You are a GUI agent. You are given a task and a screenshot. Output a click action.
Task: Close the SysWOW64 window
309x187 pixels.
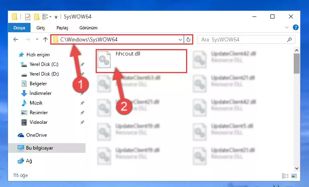coord(291,16)
